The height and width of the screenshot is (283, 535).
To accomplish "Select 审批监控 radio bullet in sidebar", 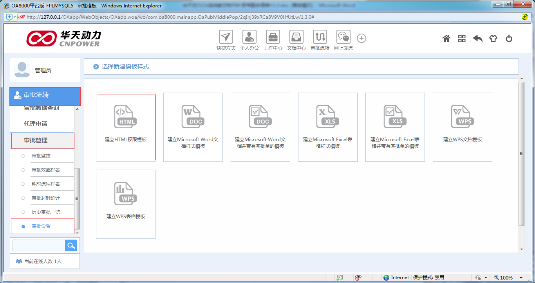I will pyautogui.click(x=23, y=156).
